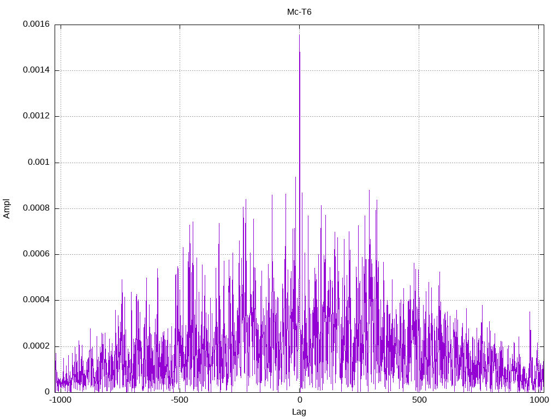
Task: Click the top of the spike near lag 300
Action: [369, 190]
